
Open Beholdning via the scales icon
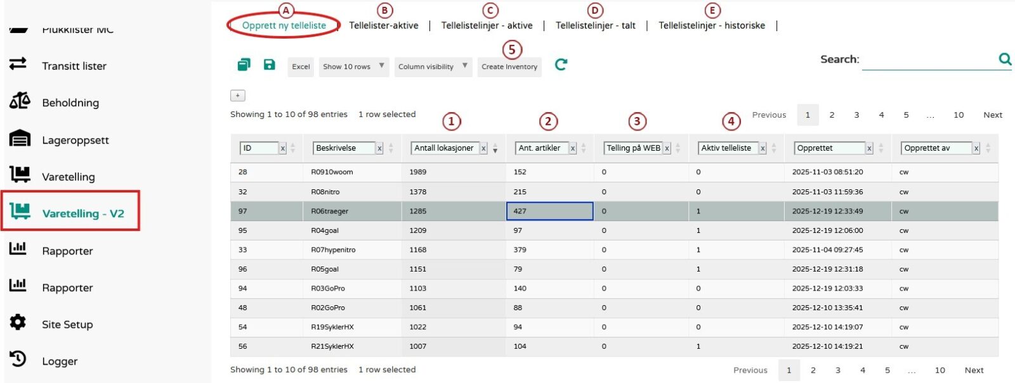point(20,101)
